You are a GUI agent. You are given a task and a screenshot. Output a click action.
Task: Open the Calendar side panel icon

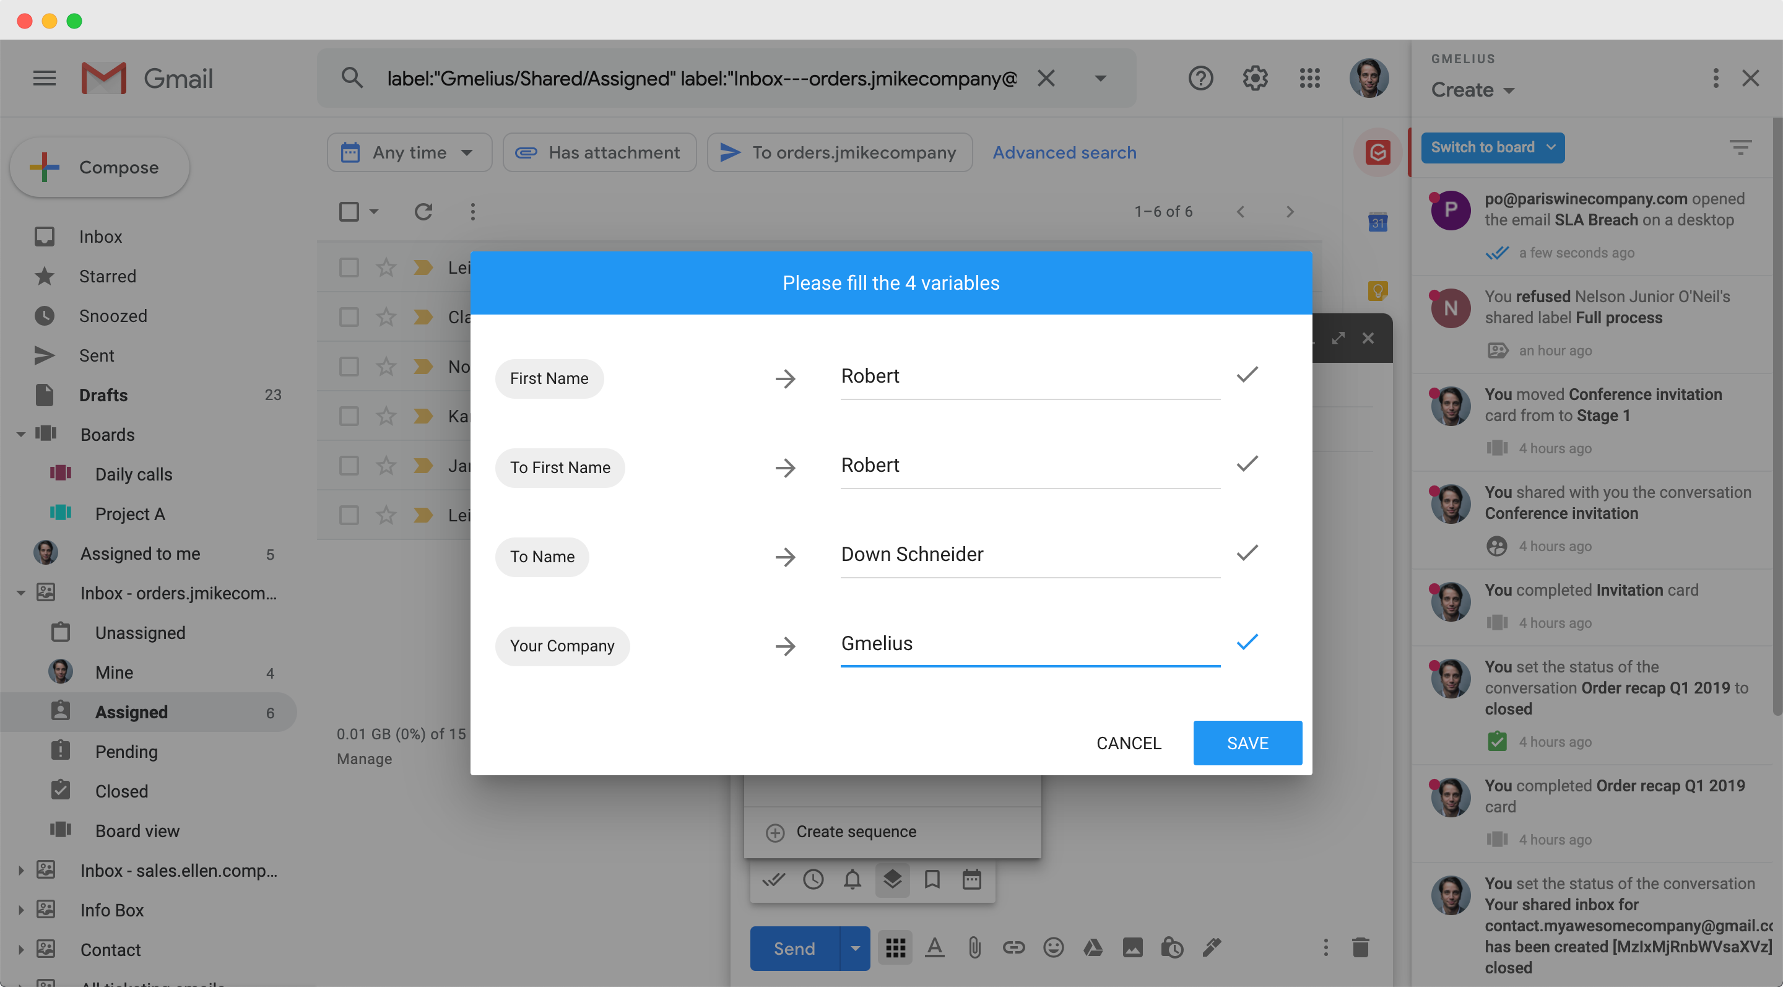(x=1377, y=223)
